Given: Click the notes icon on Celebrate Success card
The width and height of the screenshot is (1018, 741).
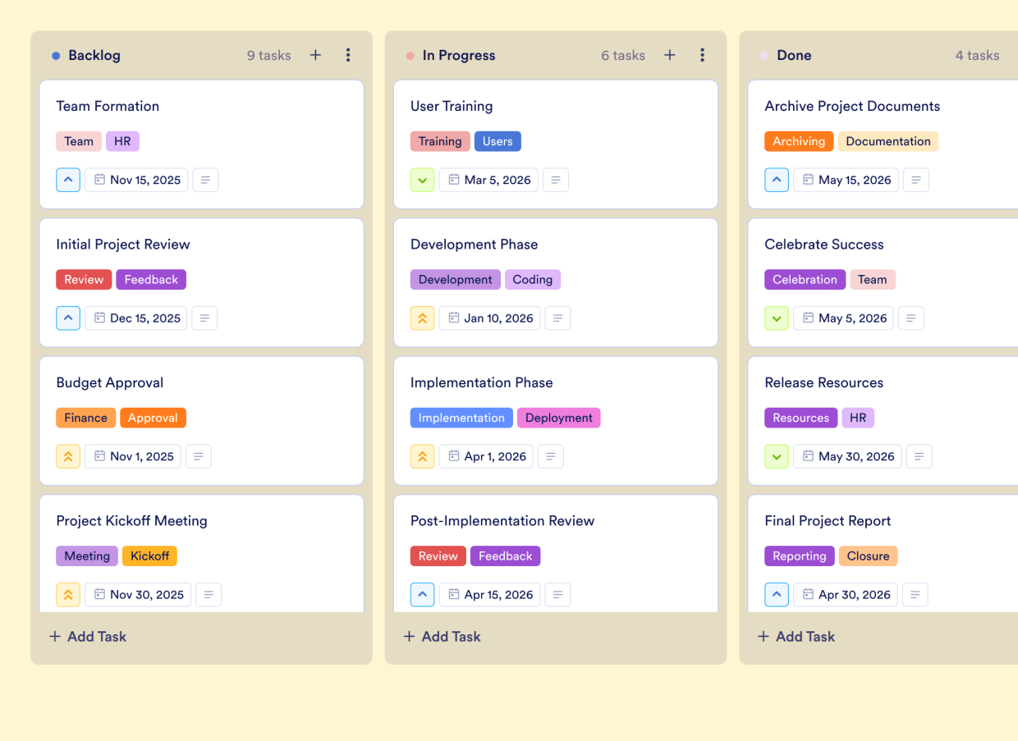Looking at the screenshot, I should 911,318.
